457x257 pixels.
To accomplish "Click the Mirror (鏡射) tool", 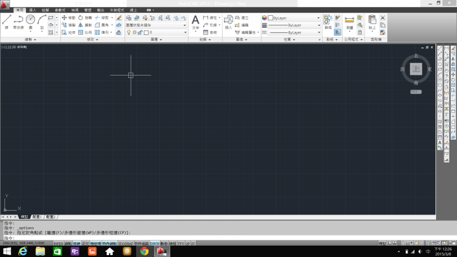I will click(85, 25).
